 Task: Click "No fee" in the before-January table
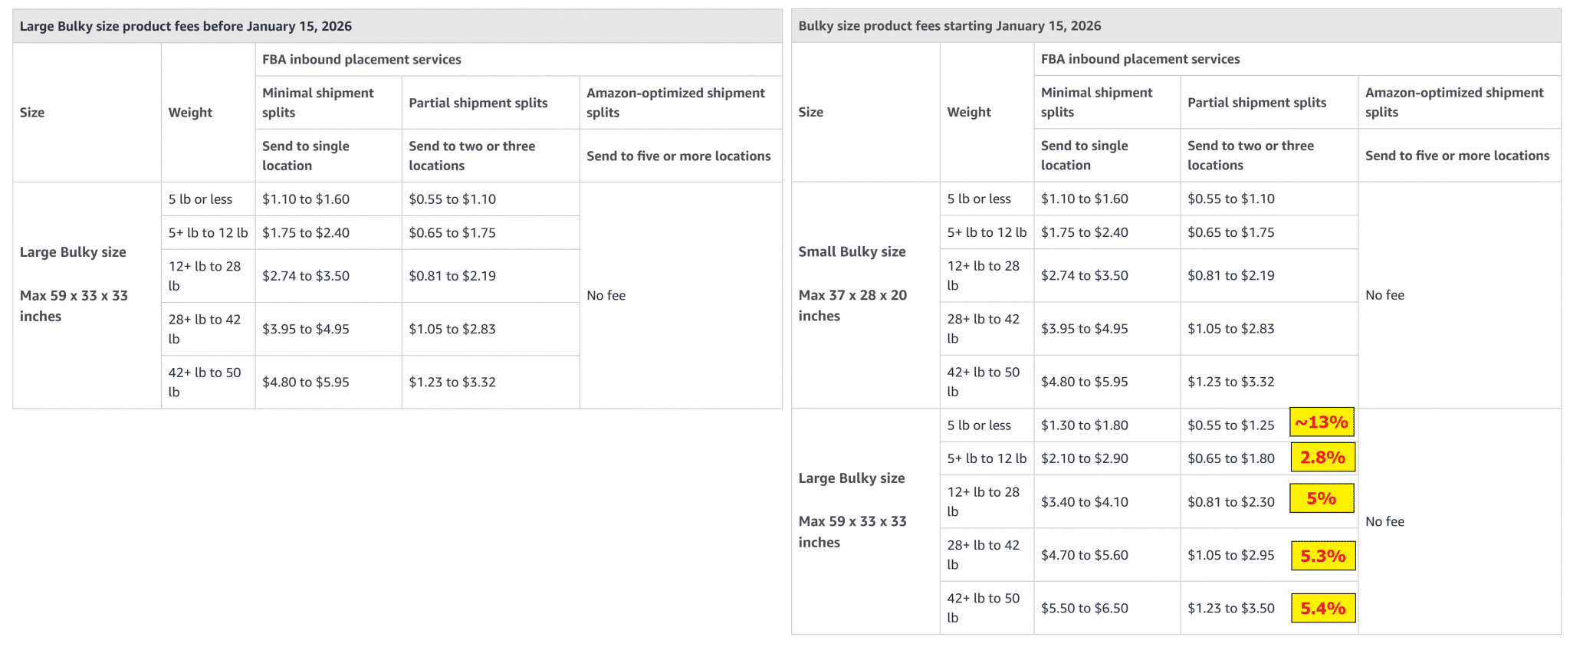606,295
